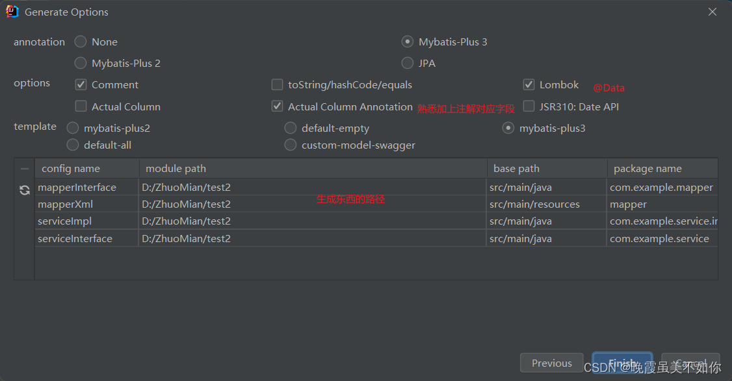Click the IntelliJ IDEA logo in the title bar
732x381 pixels.
pyautogui.click(x=12, y=11)
